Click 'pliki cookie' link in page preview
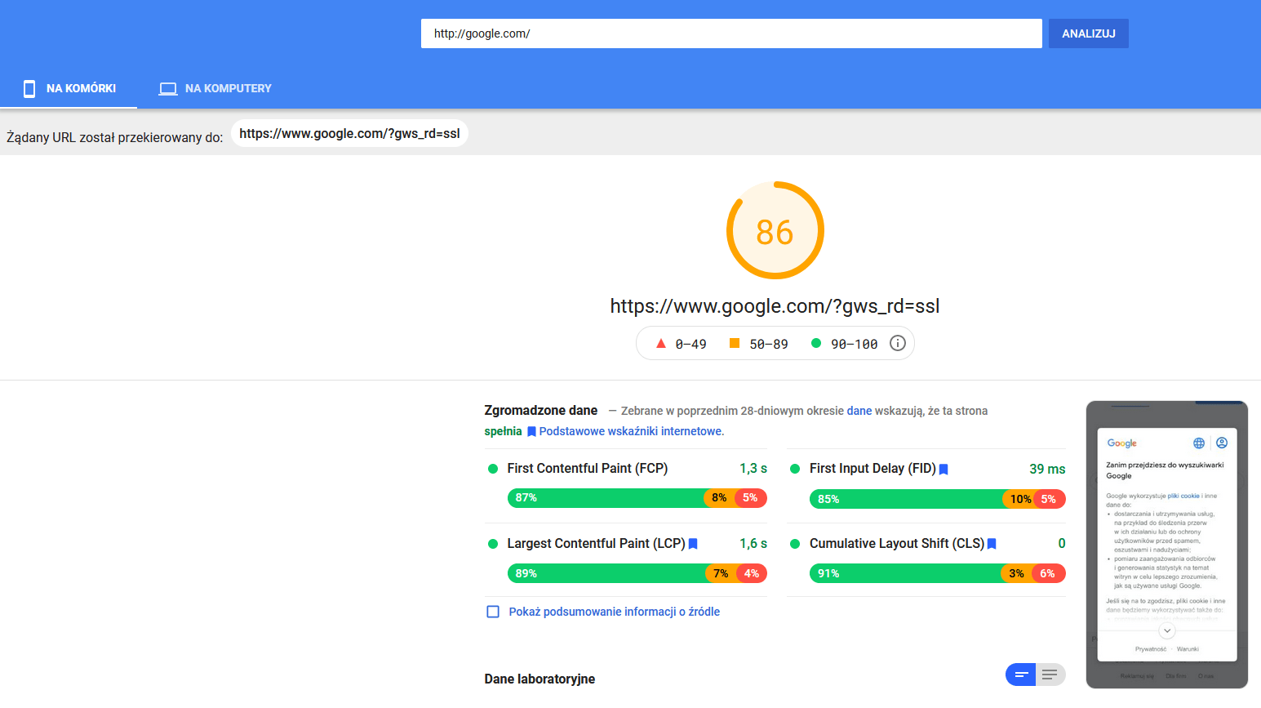The width and height of the screenshot is (1261, 708). [1183, 496]
